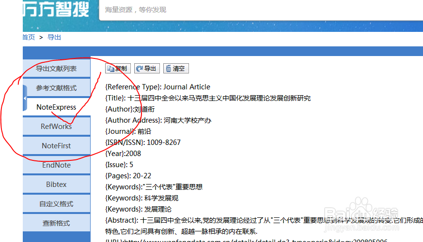
Task: Select the RefWorks format tab
Action: click(57, 127)
